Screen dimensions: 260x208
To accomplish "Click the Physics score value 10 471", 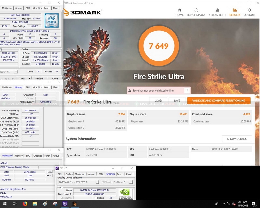I will [183, 114].
